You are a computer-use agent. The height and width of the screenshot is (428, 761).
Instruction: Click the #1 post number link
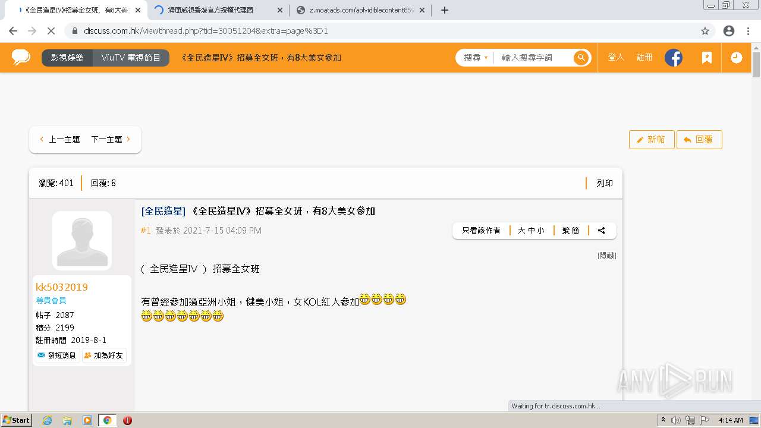[x=146, y=231]
